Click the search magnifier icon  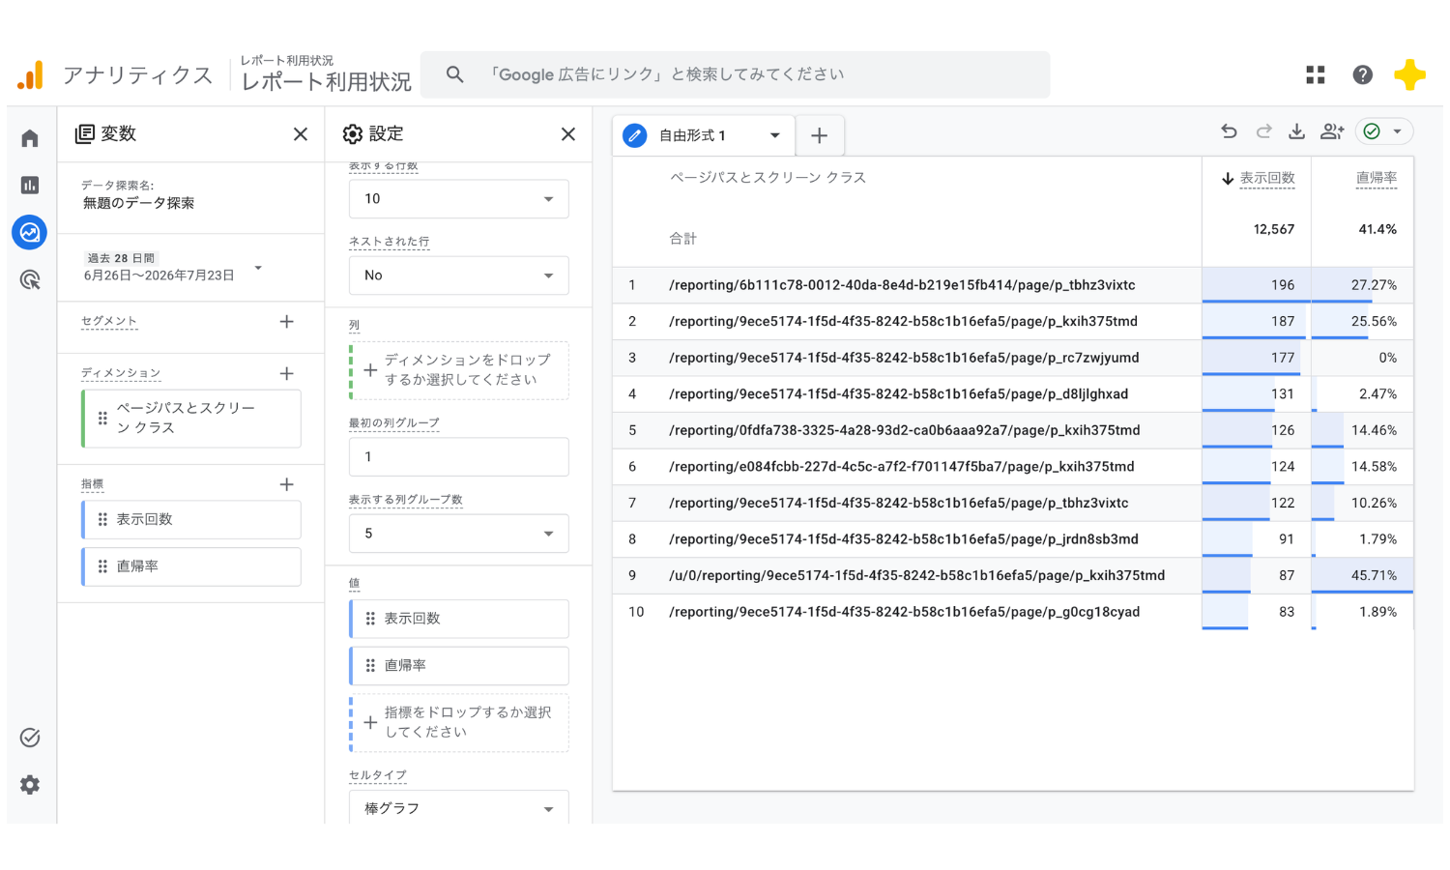(454, 74)
